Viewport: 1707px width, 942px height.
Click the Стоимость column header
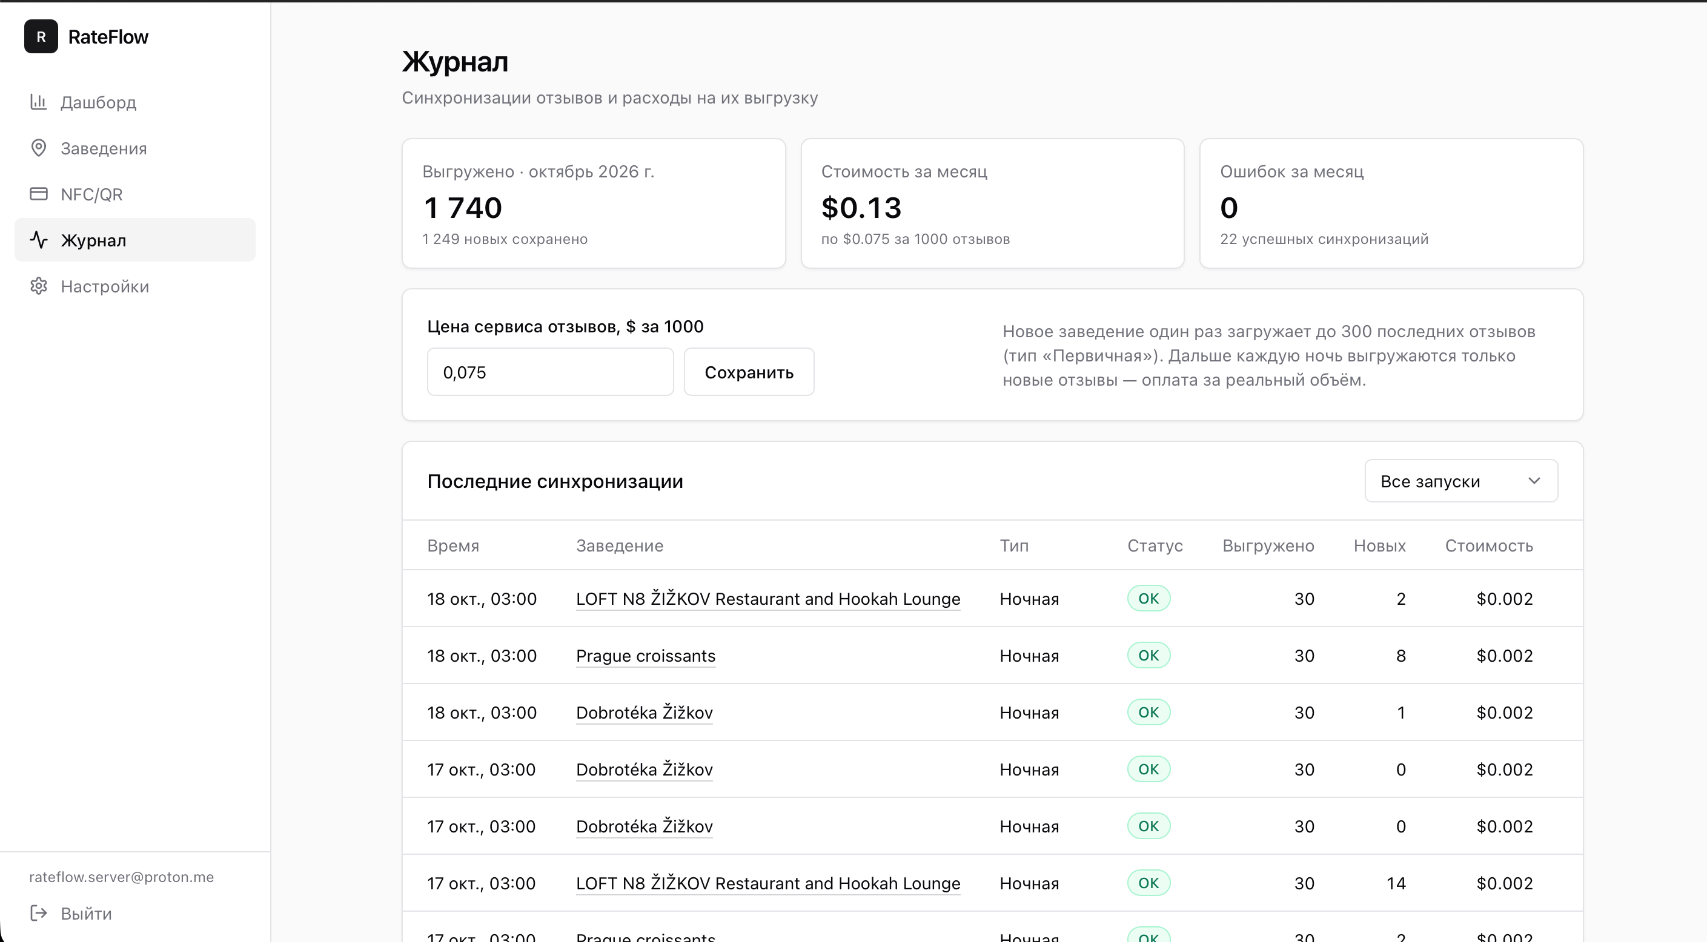click(x=1489, y=546)
